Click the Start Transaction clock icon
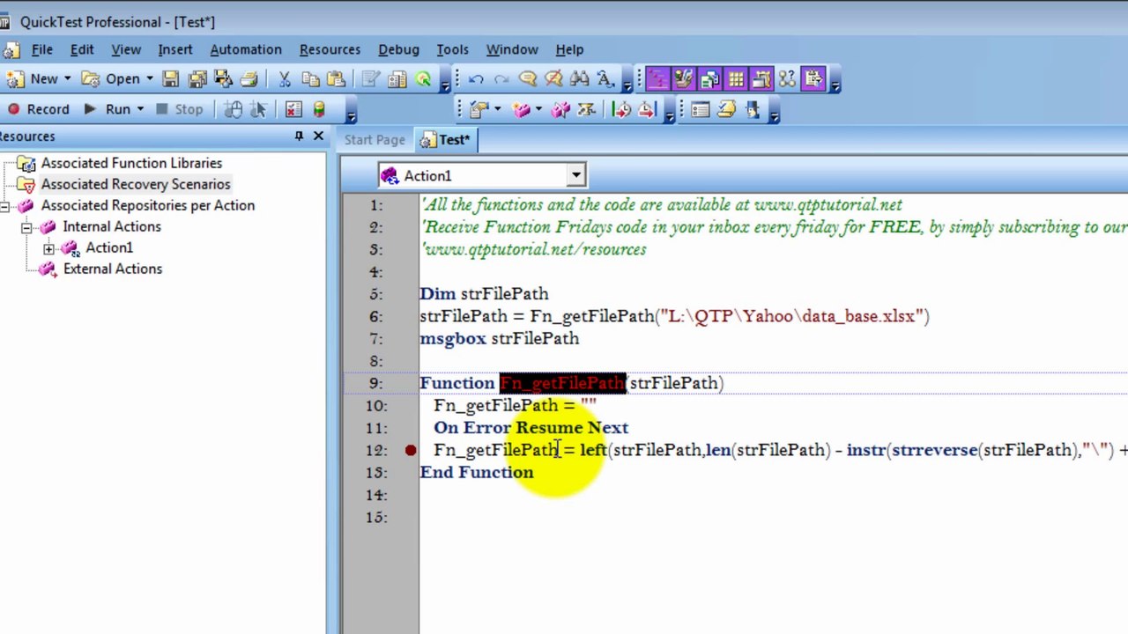Image resolution: width=1128 pixels, height=634 pixels. click(x=621, y=109)
